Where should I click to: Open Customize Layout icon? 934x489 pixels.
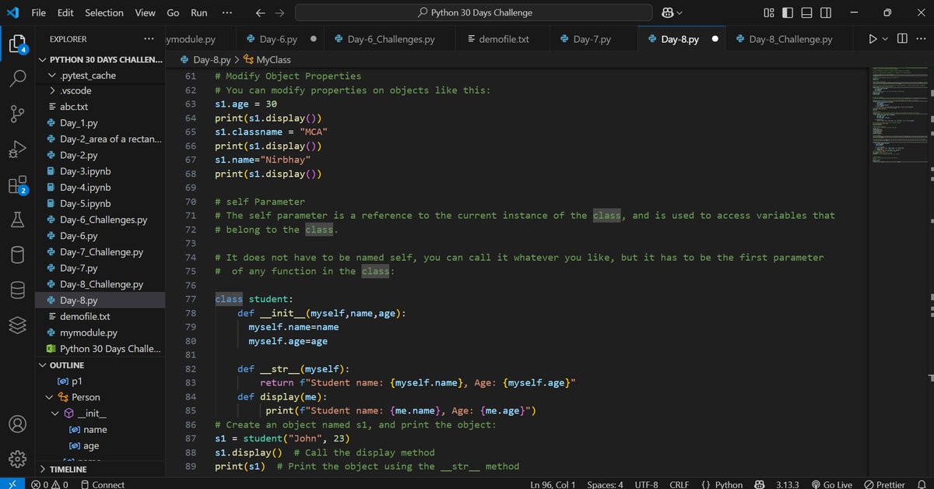point(769,12)
